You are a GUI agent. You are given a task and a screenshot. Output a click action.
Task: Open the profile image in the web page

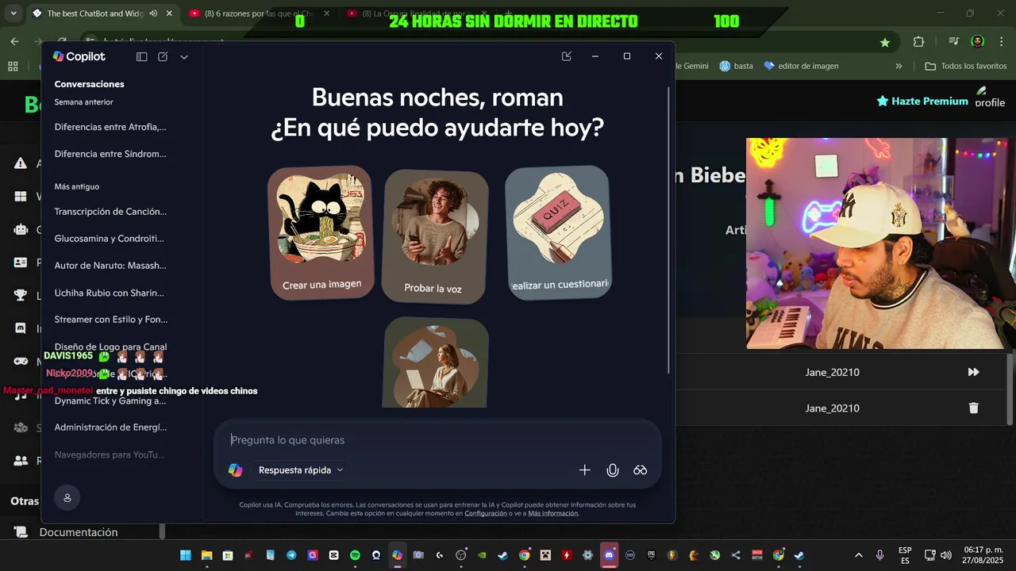coord(990,98)
